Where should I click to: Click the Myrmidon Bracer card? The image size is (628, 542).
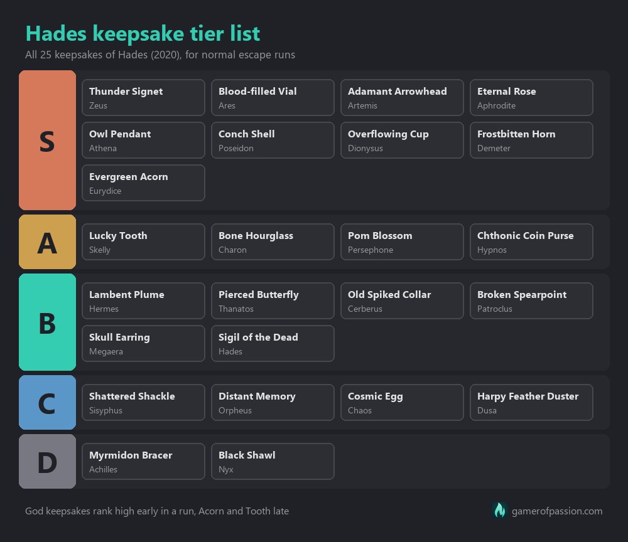(x=143, y=461)
